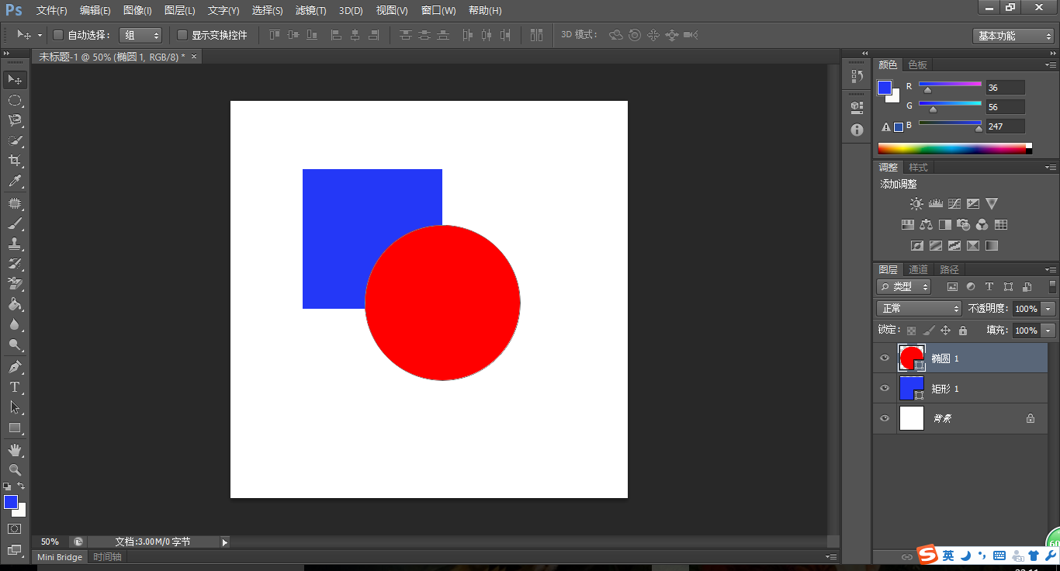Open the 基本功能 workspace dropdown

tap(1013, 36)
